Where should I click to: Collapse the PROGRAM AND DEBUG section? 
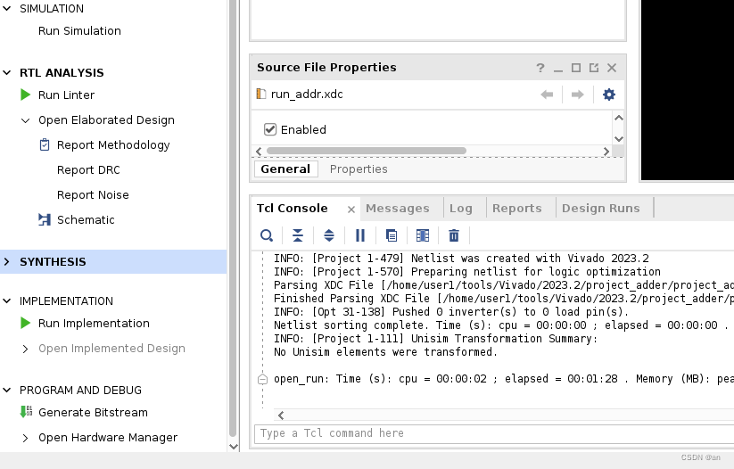click(x=6, y=390)
